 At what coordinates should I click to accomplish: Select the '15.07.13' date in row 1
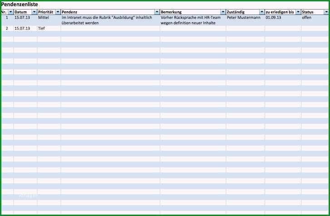point(25,20)
